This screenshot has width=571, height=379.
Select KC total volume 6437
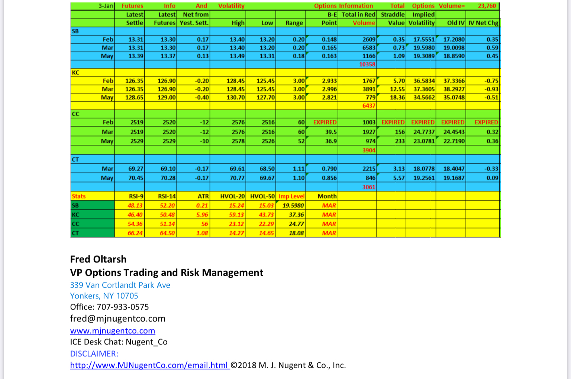click(x=369, y=105)
